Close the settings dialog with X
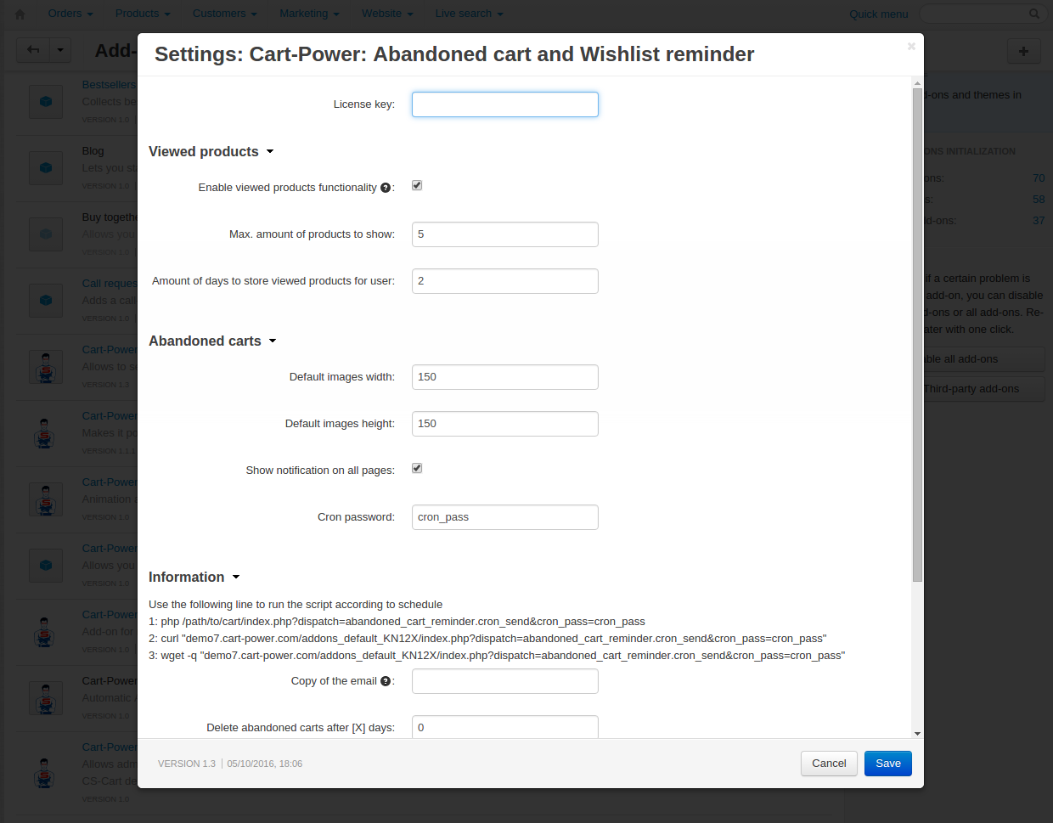This screenshot has width=1053, height=823. pyautogui.click(x=911, y=47)
